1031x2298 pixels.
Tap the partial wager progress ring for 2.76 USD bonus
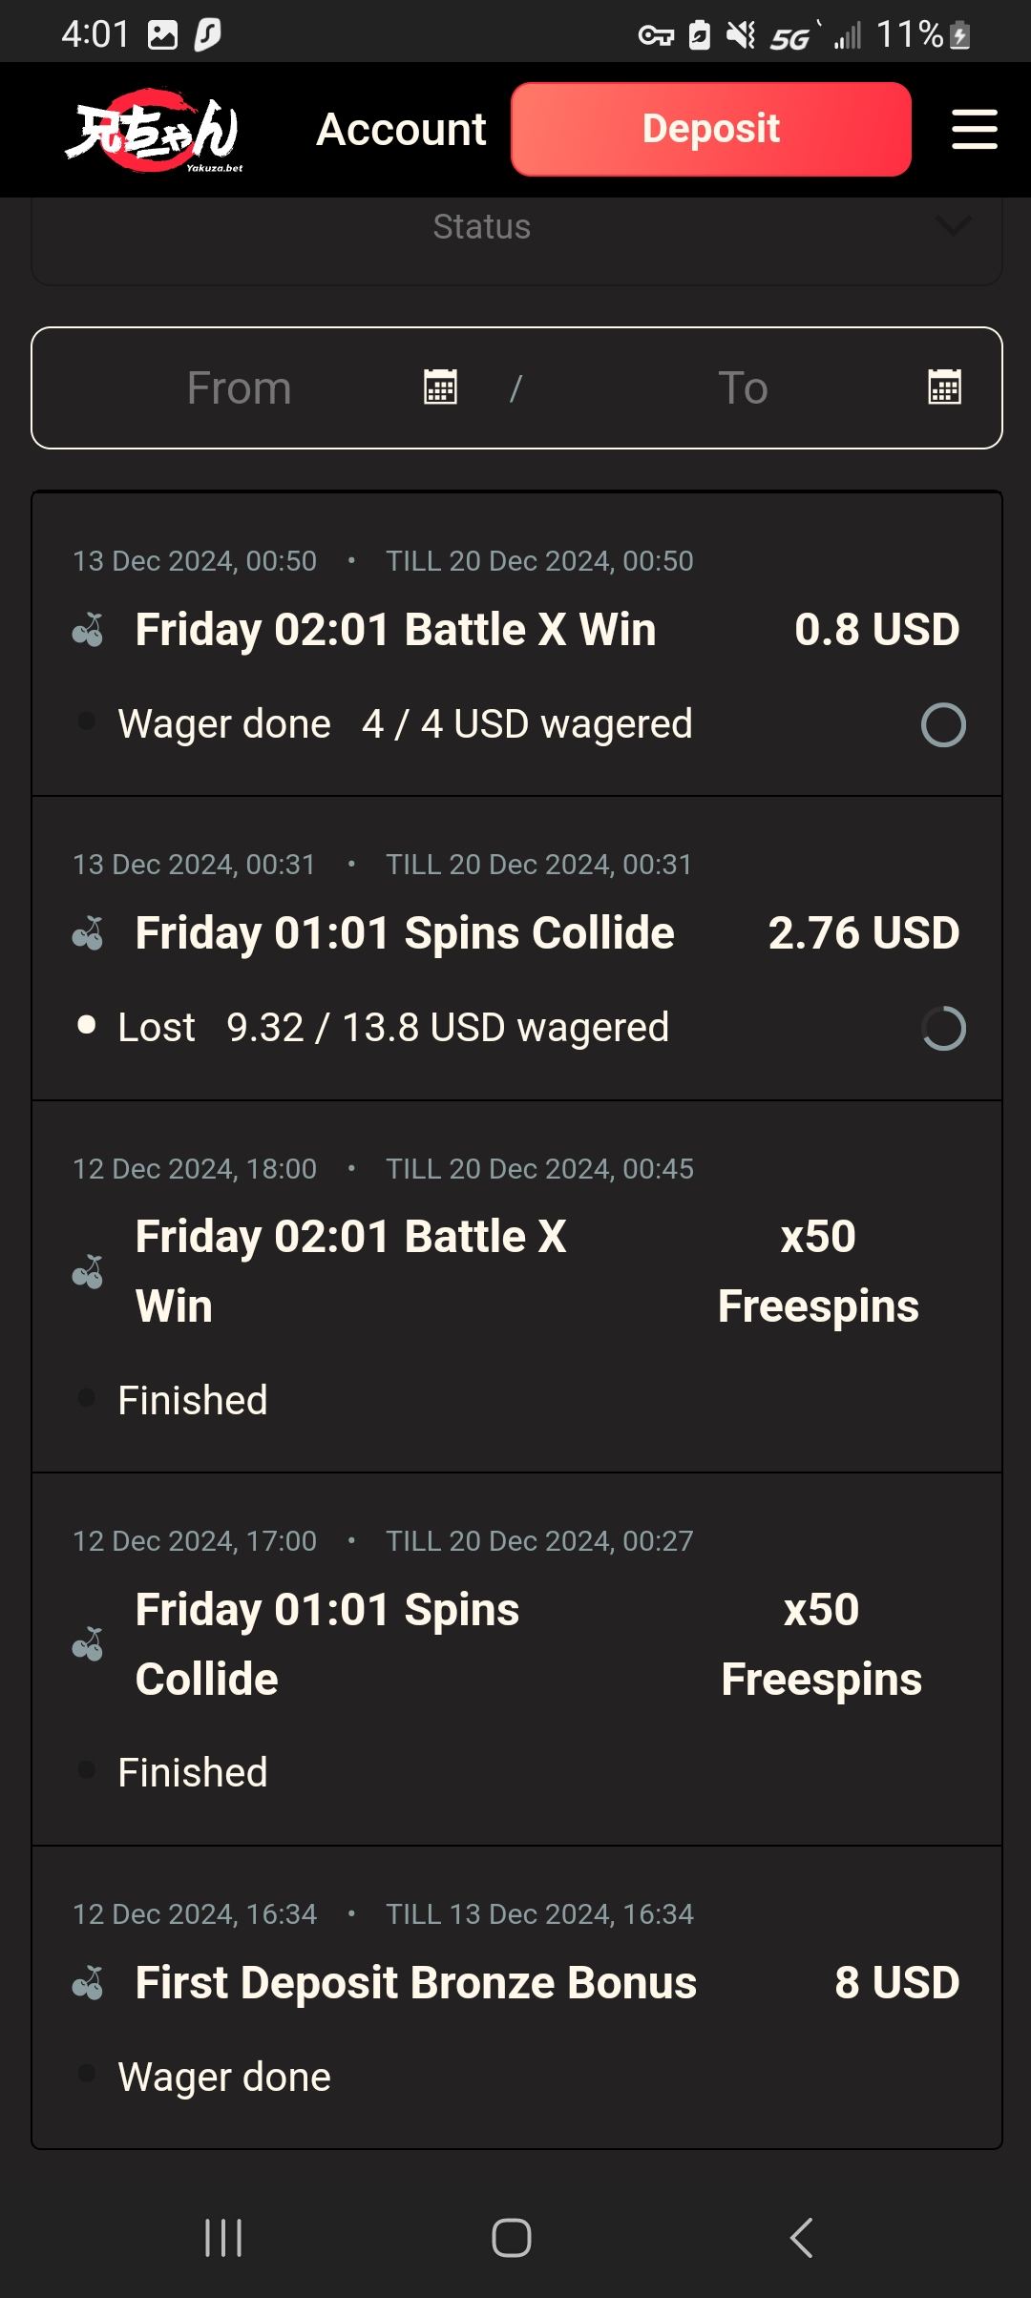(x=943, y=1029)
